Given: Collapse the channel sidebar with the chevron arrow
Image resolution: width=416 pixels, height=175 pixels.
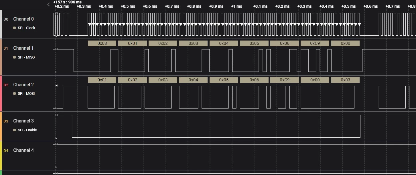Looking at the screenshot, I should [x=48, y=4].
